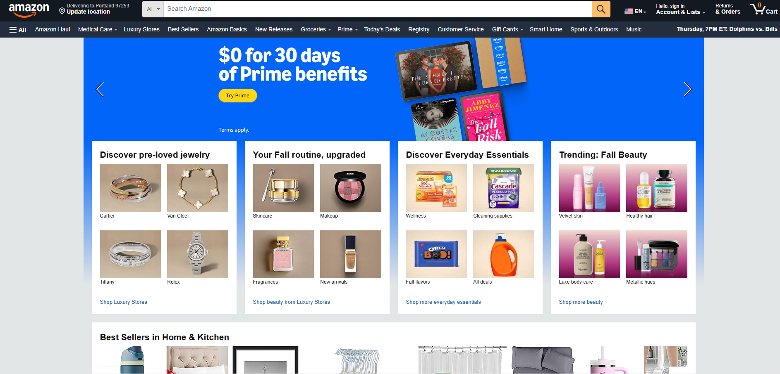
Task: Expand Account & Lists dropdown
Action: click(x=680, y=9)
